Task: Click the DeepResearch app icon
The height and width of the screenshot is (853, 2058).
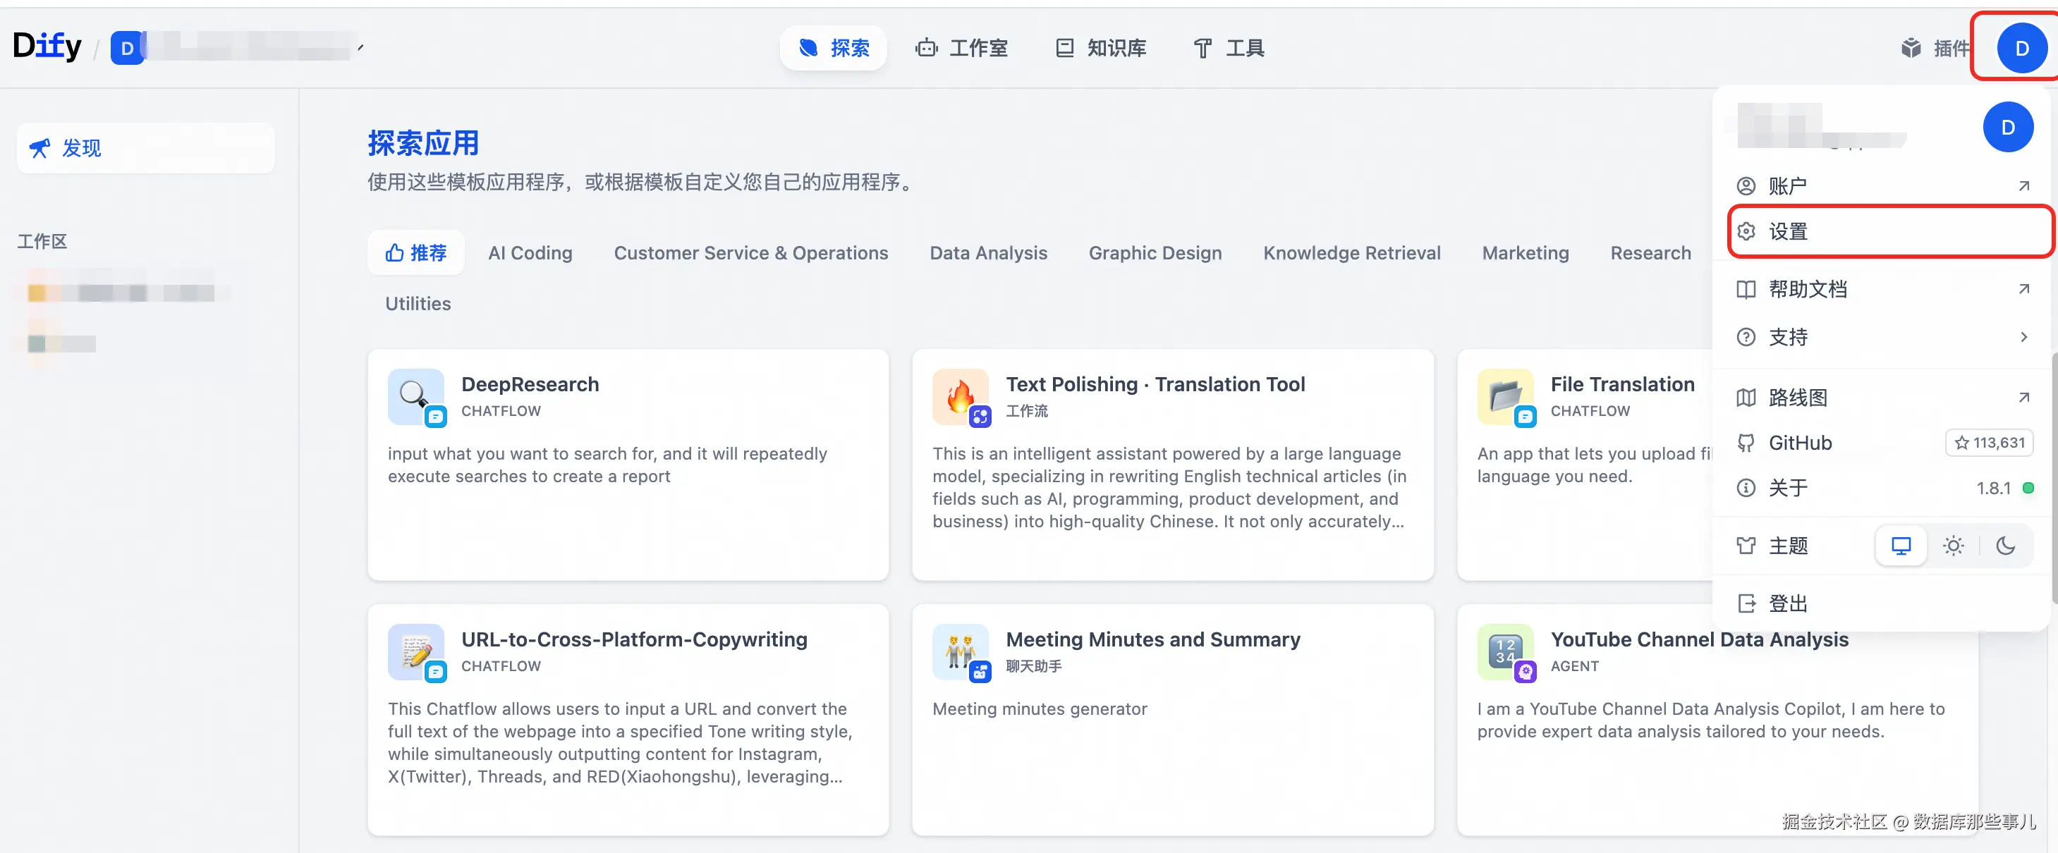Action: [x=415, y=395]
